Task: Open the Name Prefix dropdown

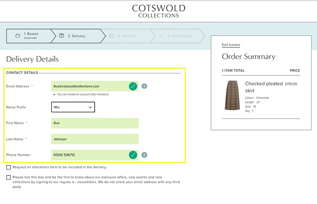Action: pyautogui.click(x=73, y=107)
